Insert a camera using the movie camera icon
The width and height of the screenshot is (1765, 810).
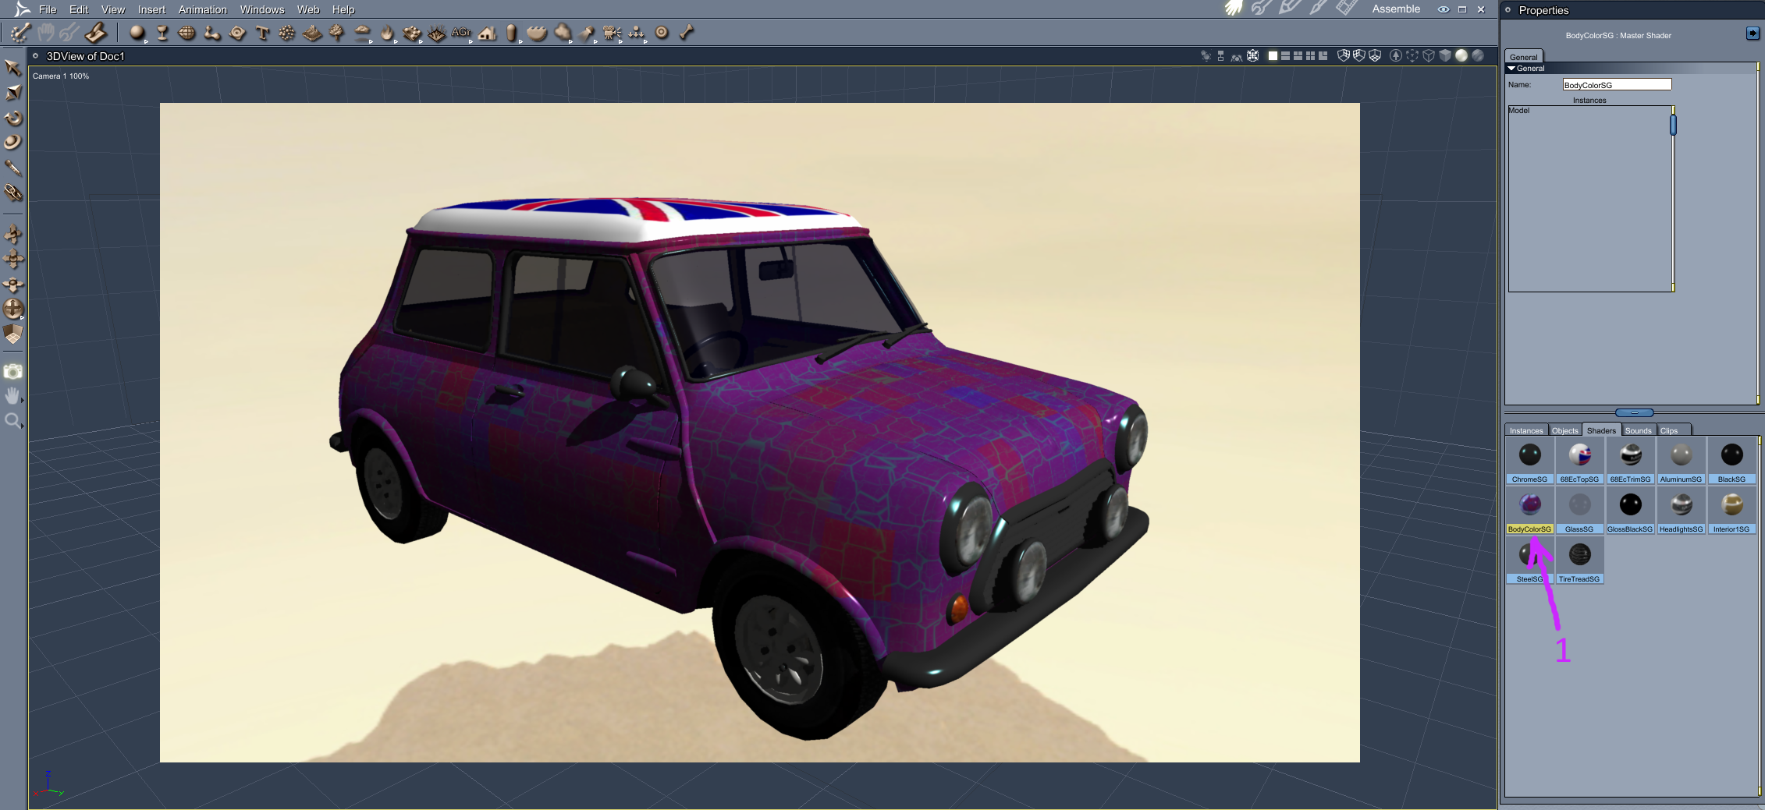[612, 33]
